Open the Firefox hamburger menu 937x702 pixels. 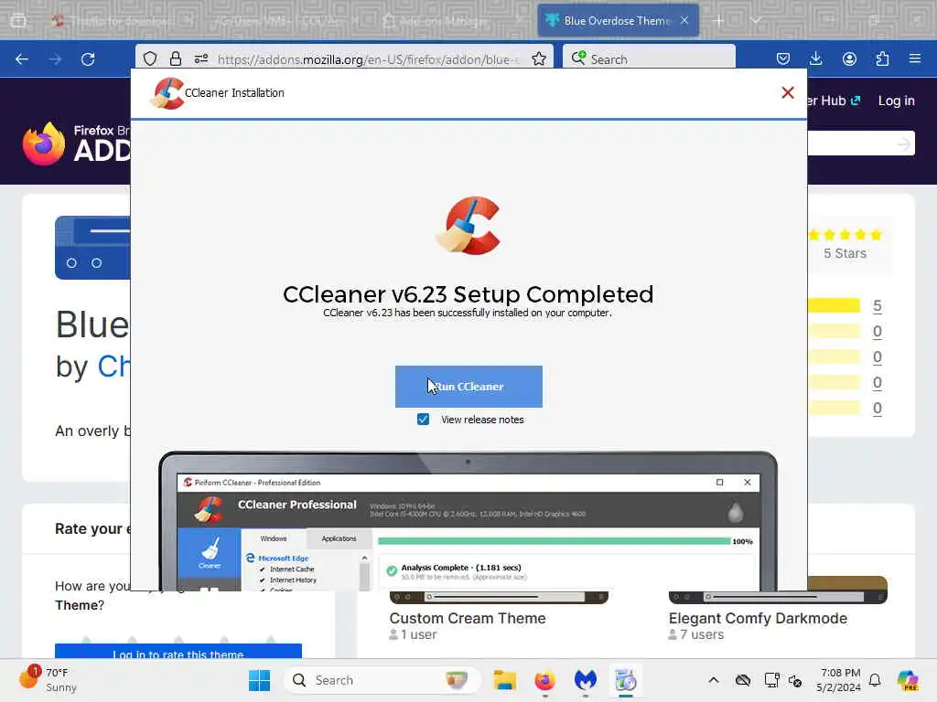click(x=915, y=58)
